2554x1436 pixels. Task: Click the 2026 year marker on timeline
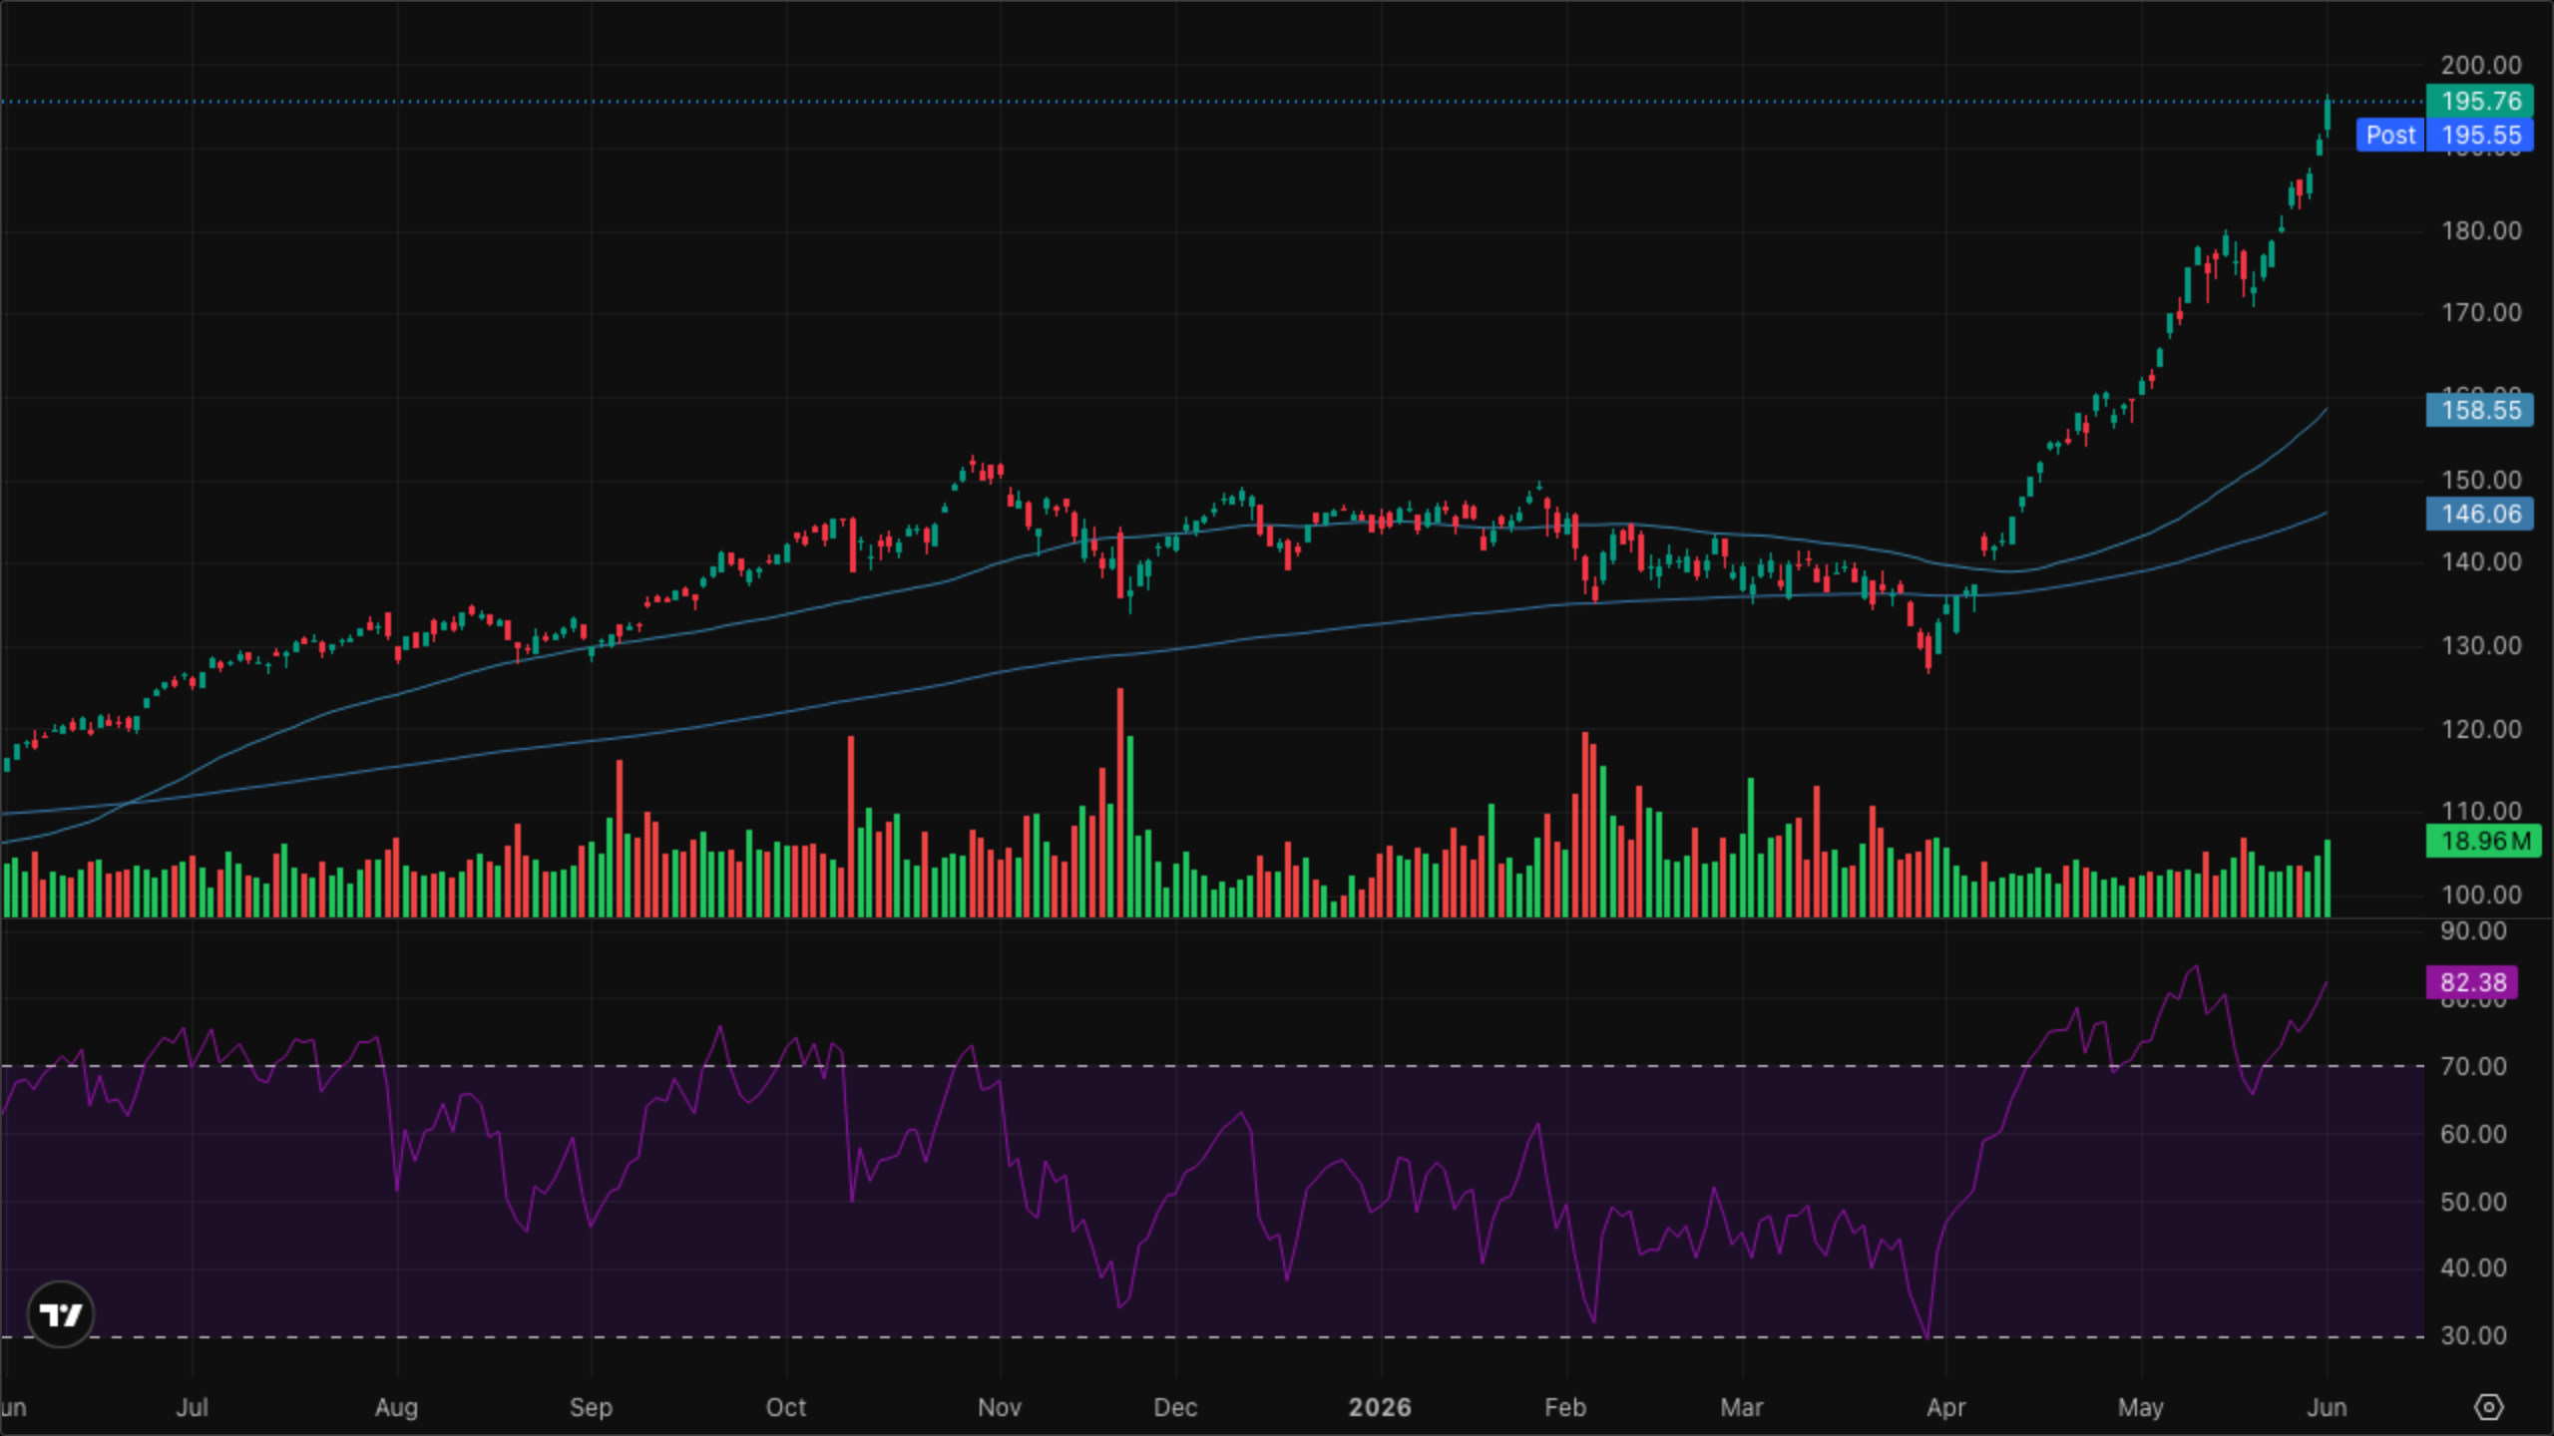pos(1380,1407)
